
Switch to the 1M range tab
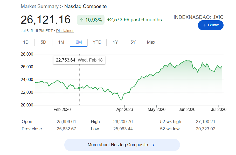pyautogui.click(x=61, y=42)
